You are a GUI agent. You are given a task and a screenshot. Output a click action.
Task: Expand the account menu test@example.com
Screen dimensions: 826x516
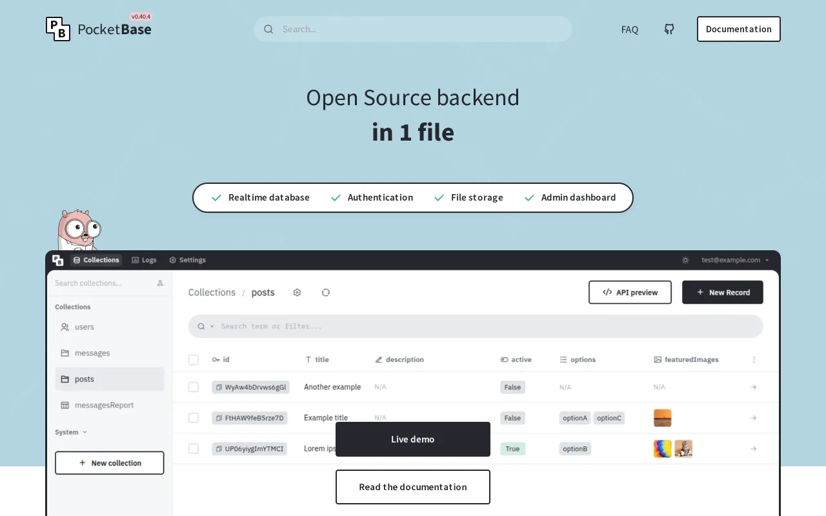[735, 260]
